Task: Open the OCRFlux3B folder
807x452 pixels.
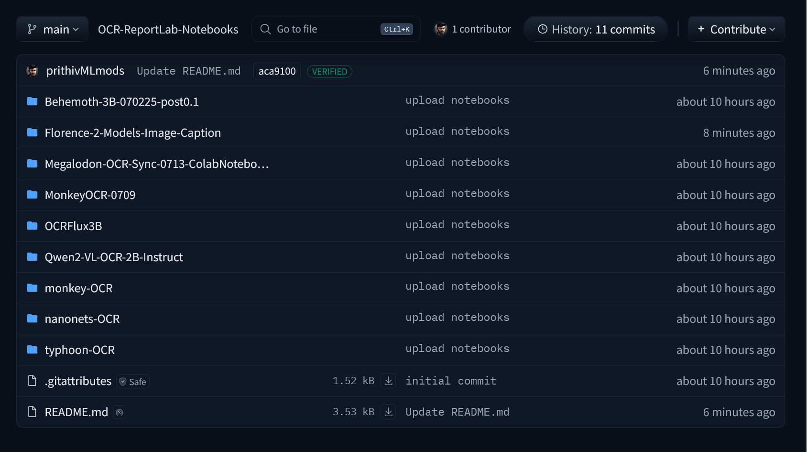Action: point(73,226)
